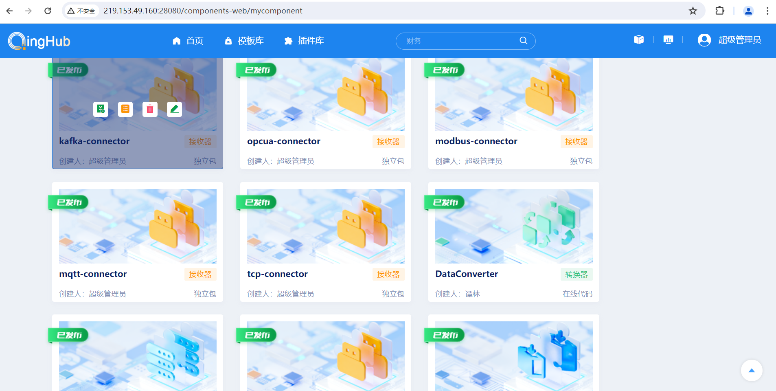Screen dimensions: 776x391
Task: Click the scroll-to-top arrow button
Action: tap(752, 371)
